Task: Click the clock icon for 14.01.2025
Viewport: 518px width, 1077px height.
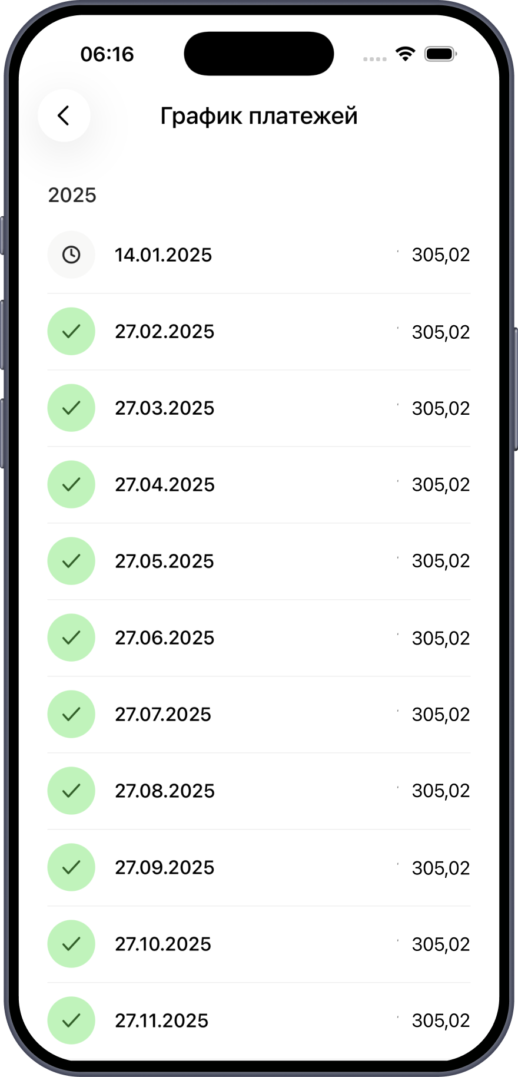Action: point(71,255)
